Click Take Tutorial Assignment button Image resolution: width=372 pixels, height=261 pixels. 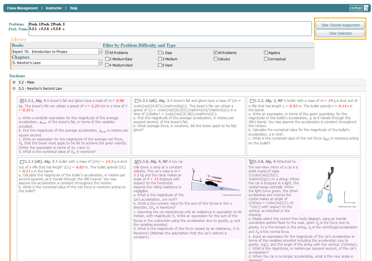tap(340, 25)
